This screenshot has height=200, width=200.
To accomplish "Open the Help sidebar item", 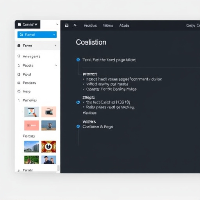I will click(27, 91).
